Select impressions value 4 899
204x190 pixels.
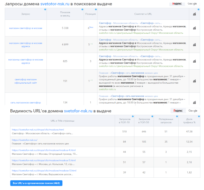tap(65, 44)
